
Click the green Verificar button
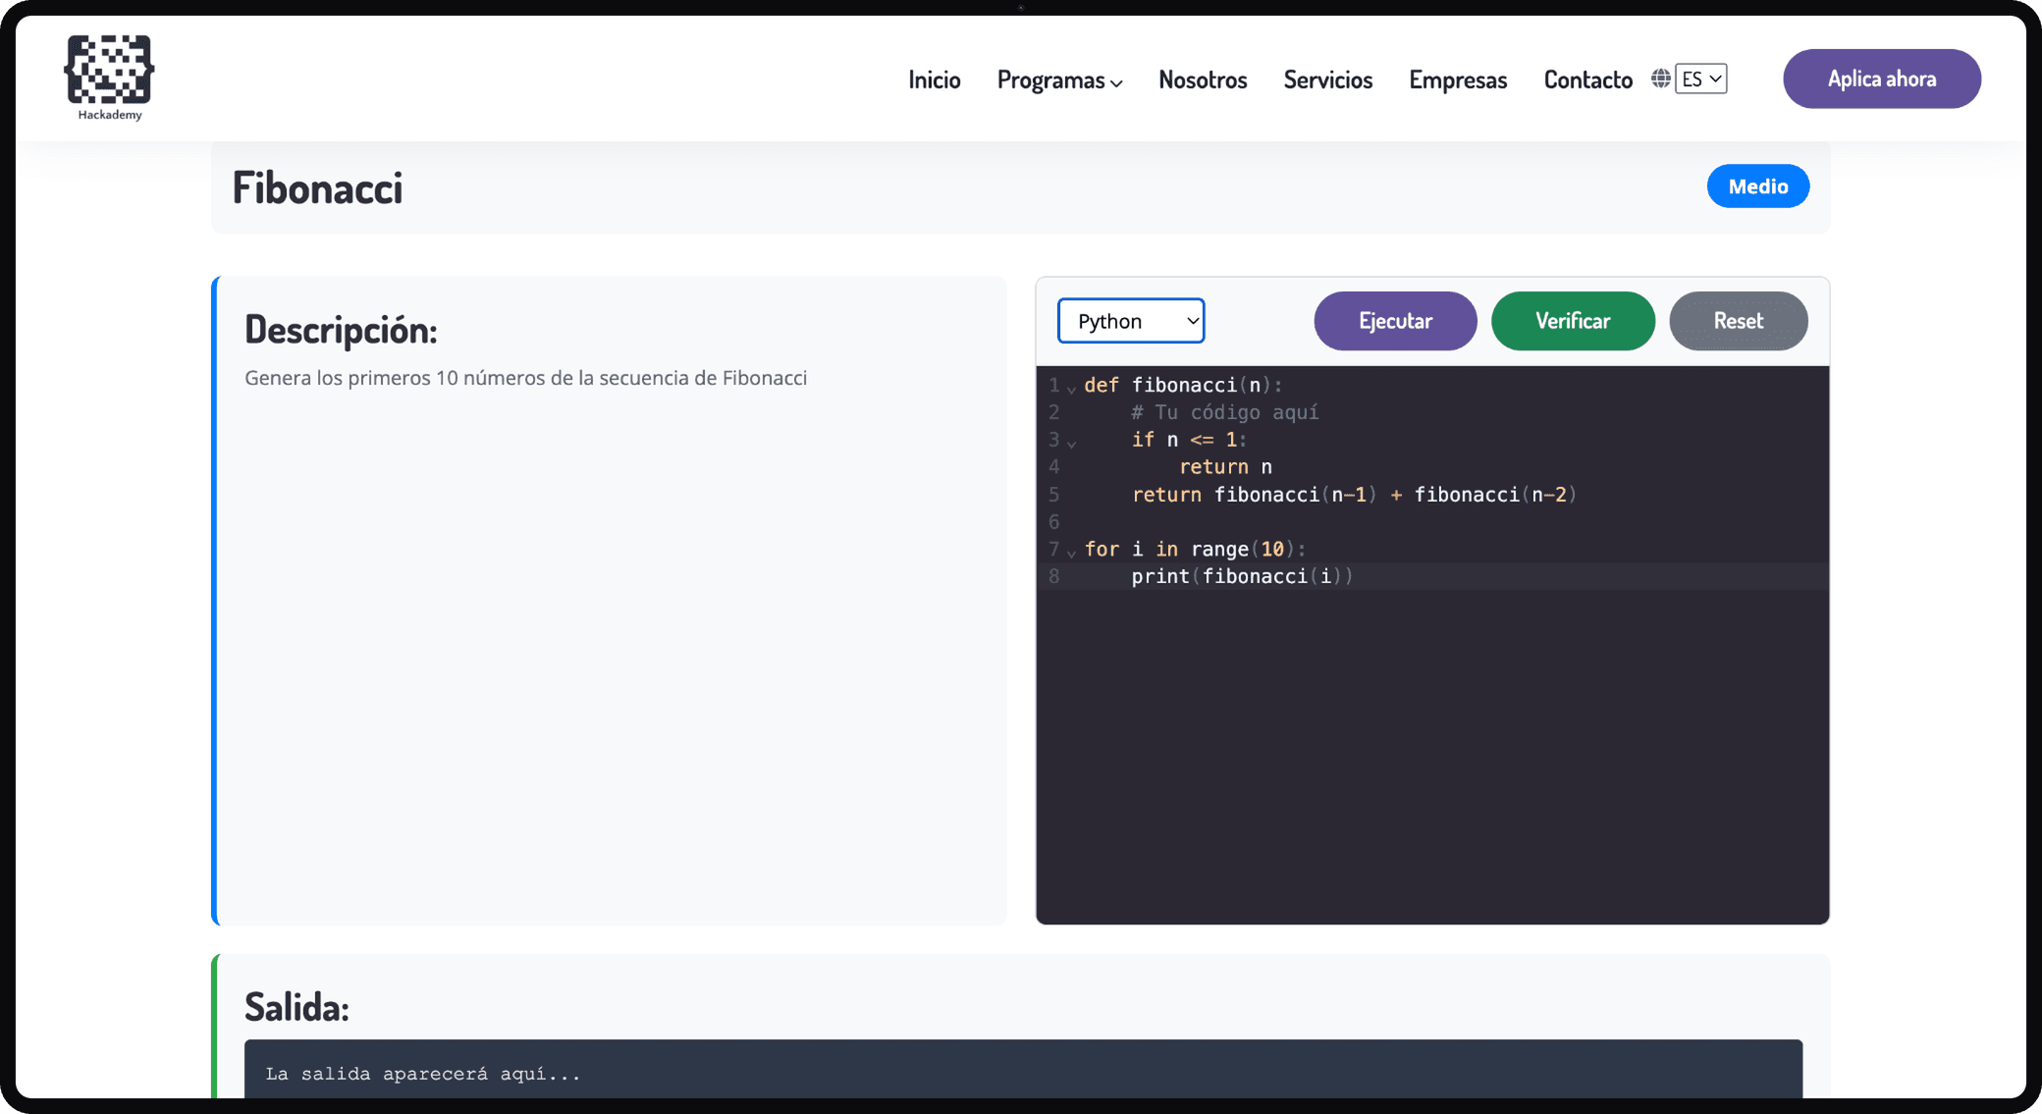coord(1573,321)
